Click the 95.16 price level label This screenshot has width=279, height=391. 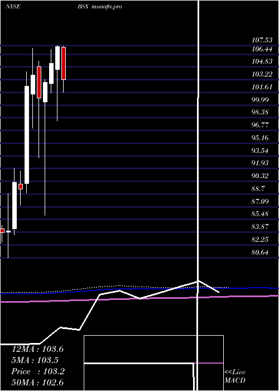point(260,138)
